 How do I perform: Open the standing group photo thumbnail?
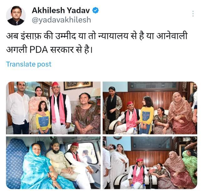coord(53,108)
